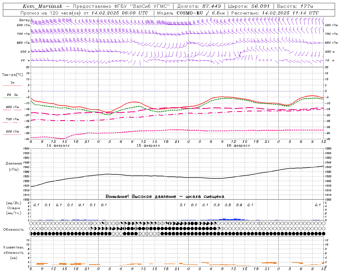This screenshot has height=271, width=339.
Task: Click warning "Внимание! Высокое давление – шкала смещена"
Action: coord(165,196)
